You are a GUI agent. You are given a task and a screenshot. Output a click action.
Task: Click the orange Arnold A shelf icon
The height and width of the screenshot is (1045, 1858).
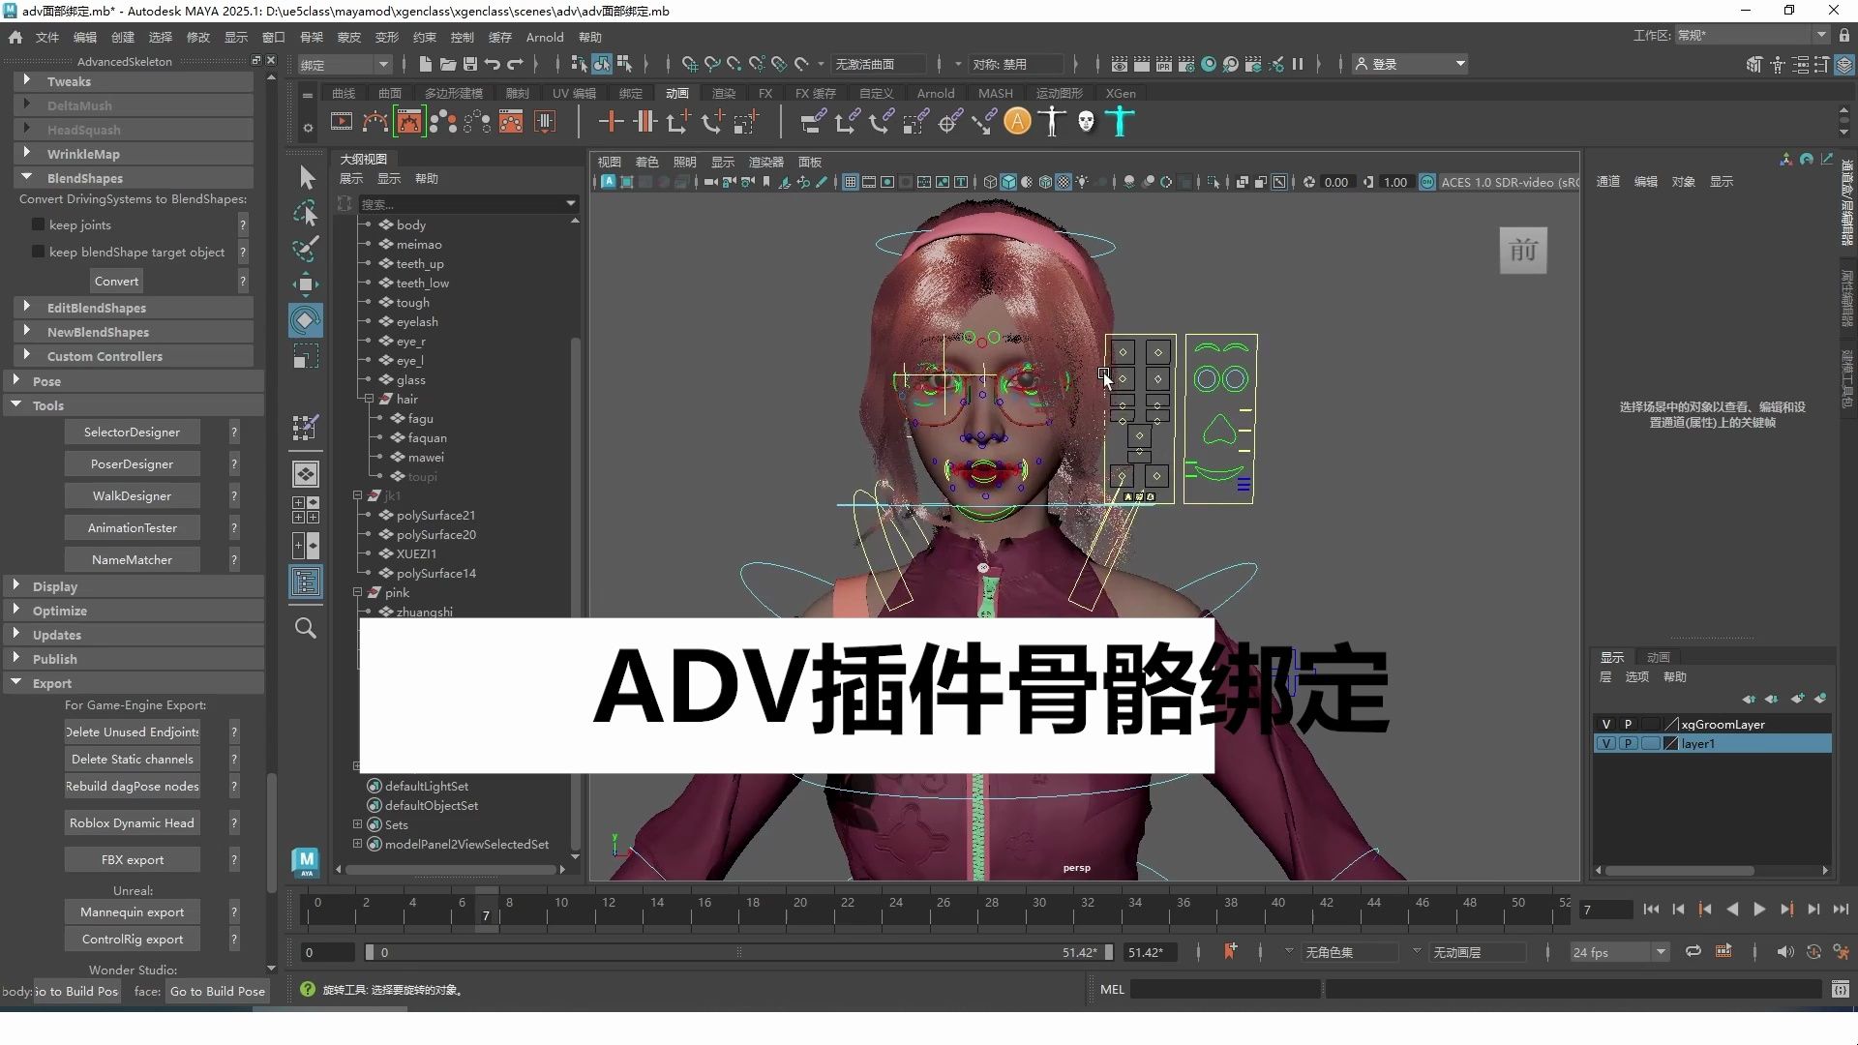[x=1017, y=122]
